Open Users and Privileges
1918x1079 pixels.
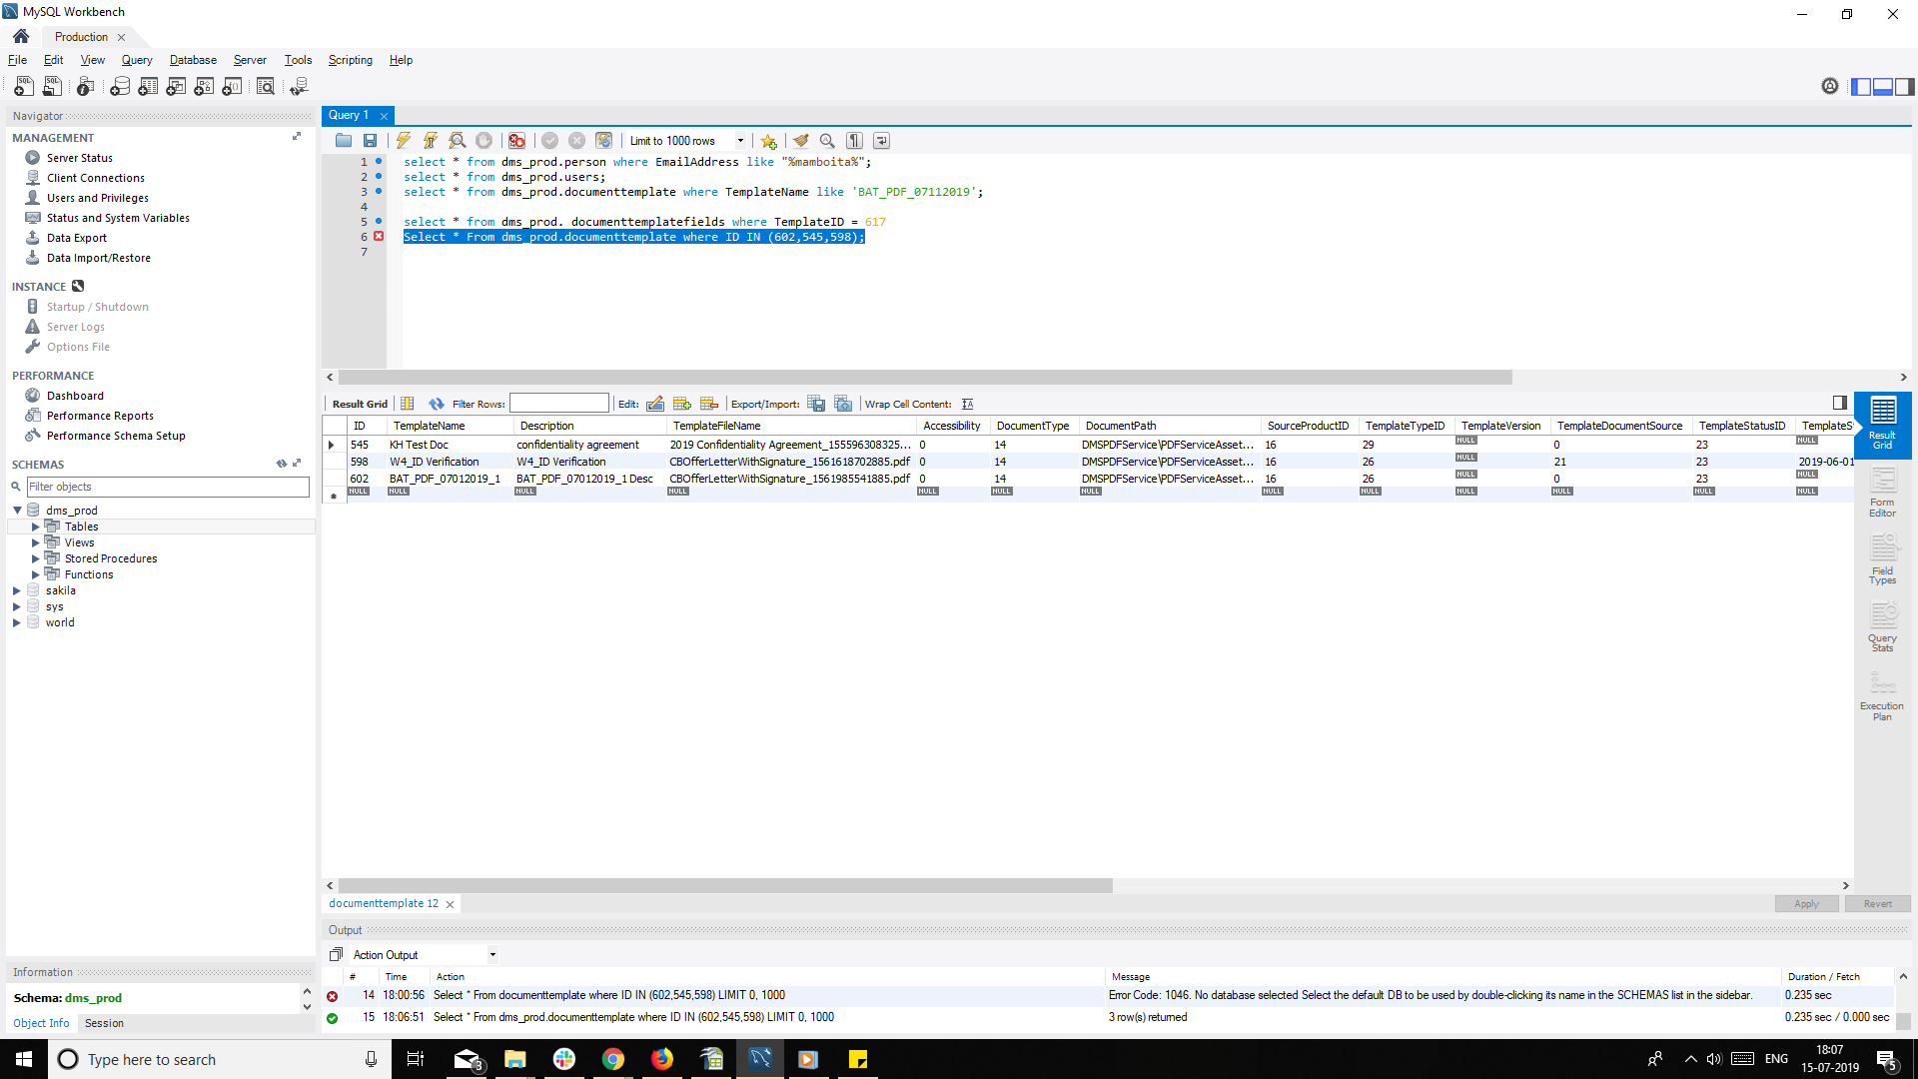(98, 198)
